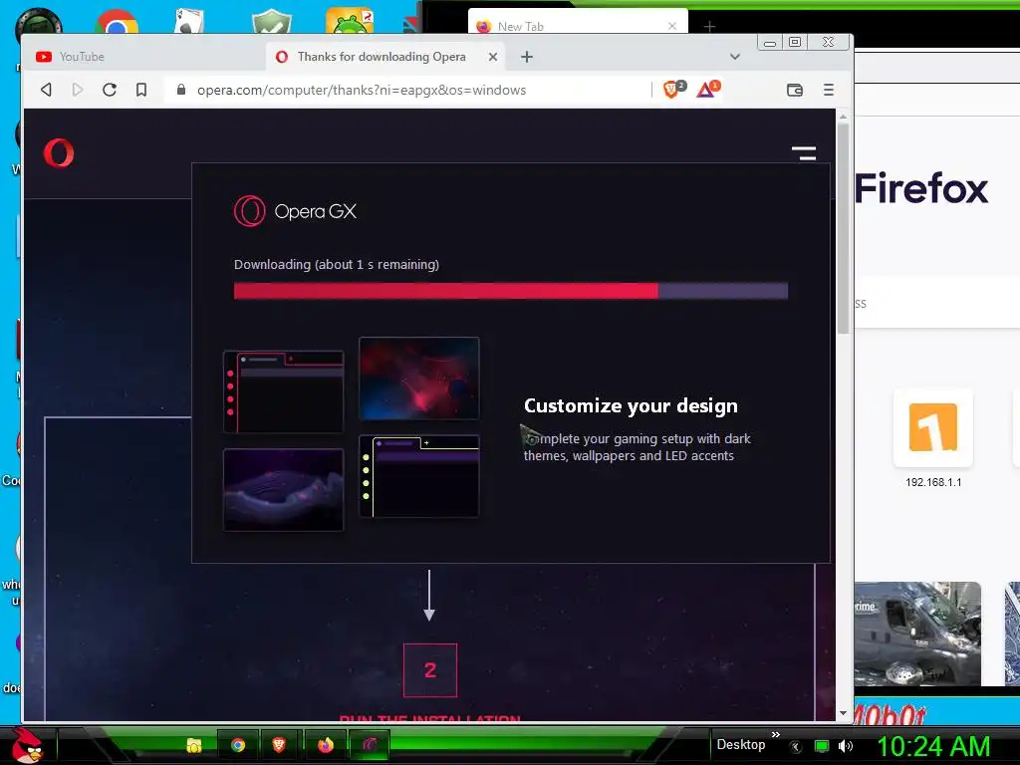The height and width of the screenshot is (765, 1020).
Task: Expand the Desktop toolbar chevron
Action: [x=775, y=734]
